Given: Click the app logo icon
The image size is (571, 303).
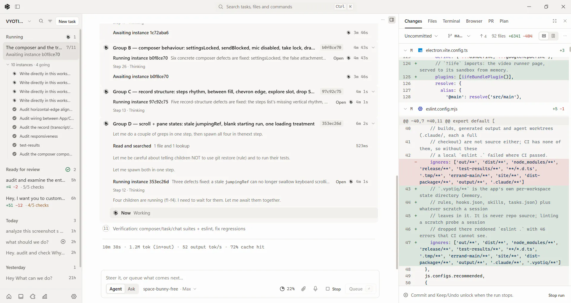Looking at the screenshot, I should point(7,7).
